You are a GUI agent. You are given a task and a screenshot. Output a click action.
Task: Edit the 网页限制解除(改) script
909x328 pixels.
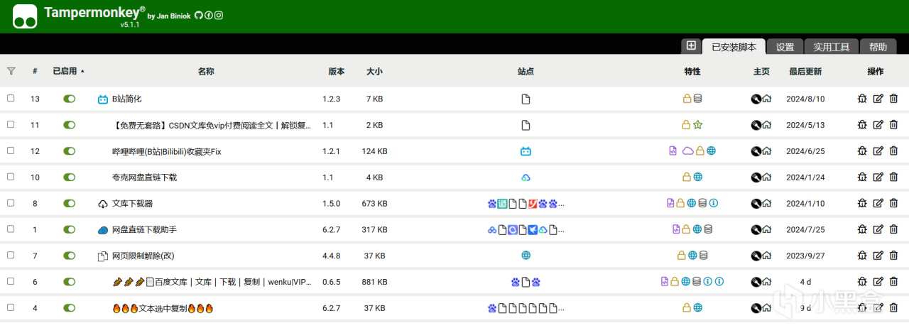click(x=878, y=255)
